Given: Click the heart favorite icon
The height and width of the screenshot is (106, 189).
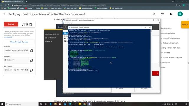Looking at the screenshot, I should 162,14.
